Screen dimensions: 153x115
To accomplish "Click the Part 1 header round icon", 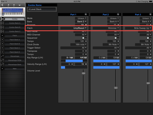I will point(86,14).
